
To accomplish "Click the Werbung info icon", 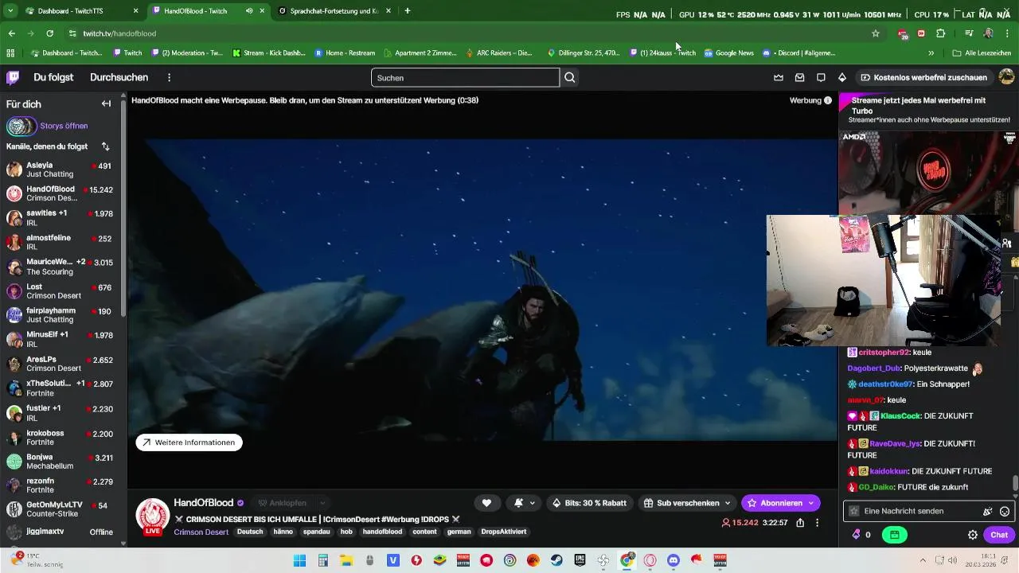I will [x=828, y=100].
